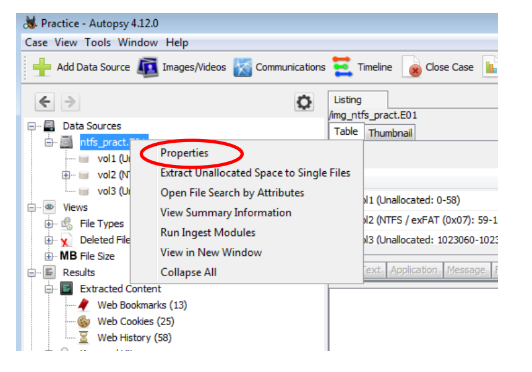Collapse the Views tree node
The width and height of the screenshot is (532, 372).
[x=32, y=208]
